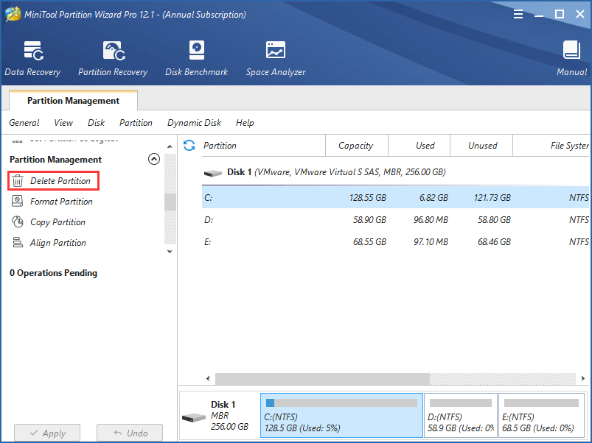The image size is (592, 443).
Task: Click the 128.55 GB capacity cell
Action: 368,198
